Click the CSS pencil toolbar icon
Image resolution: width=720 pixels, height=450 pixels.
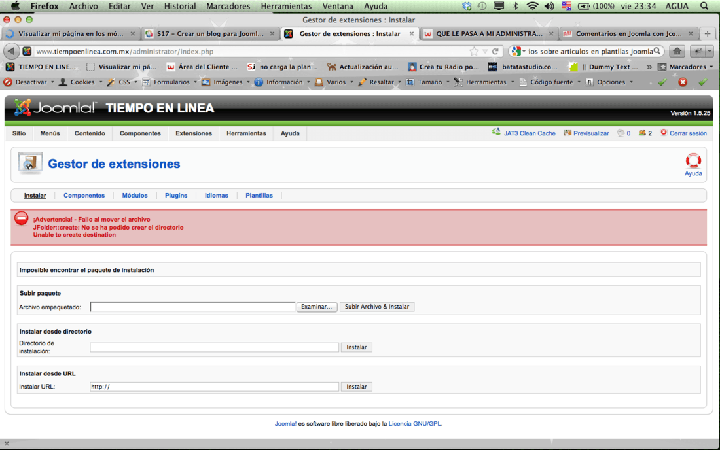coord(111,82)
